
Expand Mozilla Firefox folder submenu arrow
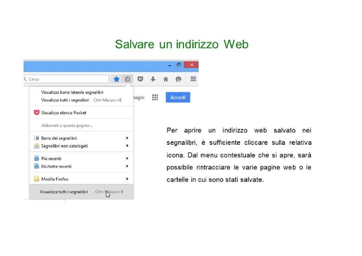click(x=127, y=179)
